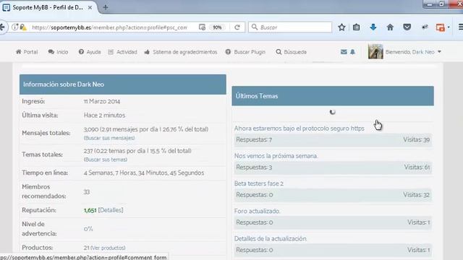Open notifications bell icon

(x=352, y=52)
